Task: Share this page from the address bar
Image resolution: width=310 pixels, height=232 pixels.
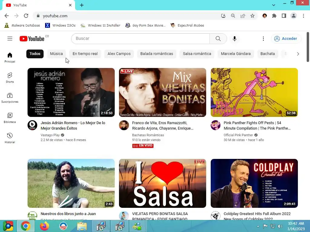Action: 243,16
